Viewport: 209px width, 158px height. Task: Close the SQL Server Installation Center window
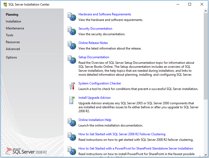(x=202, y=4)
